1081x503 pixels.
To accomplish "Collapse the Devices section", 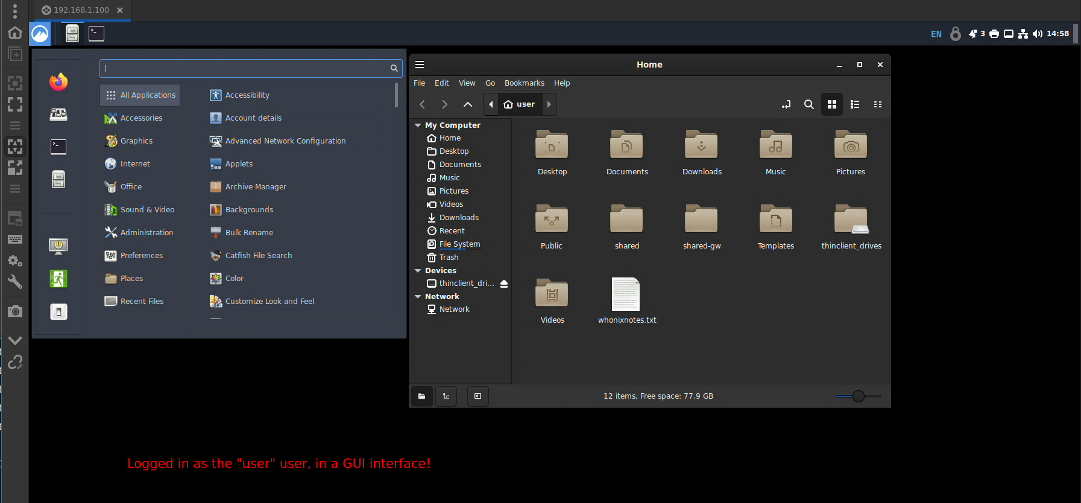I will 418,271.
